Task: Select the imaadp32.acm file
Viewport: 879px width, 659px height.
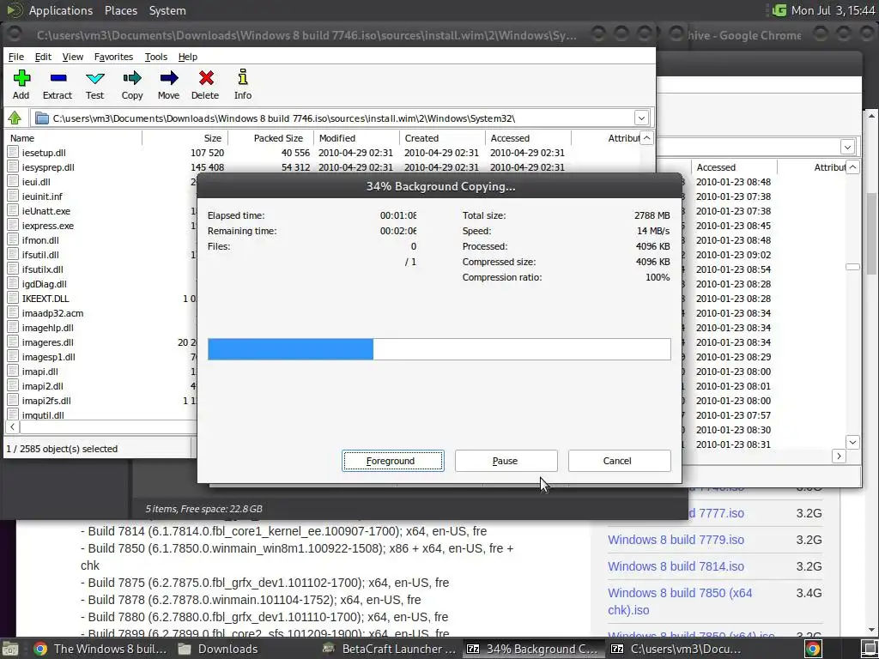Action: pyautogui.click(x=52, y=312)
